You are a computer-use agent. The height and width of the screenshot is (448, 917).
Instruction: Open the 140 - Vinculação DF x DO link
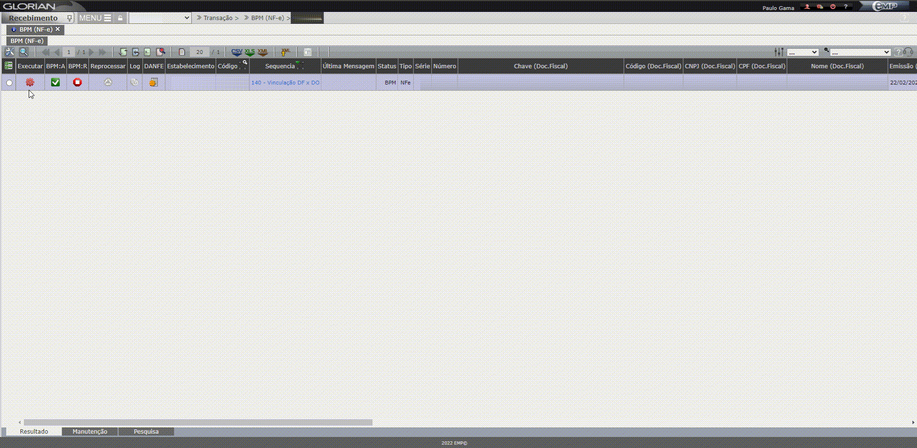pyautogui.click(x=285, y=83)
